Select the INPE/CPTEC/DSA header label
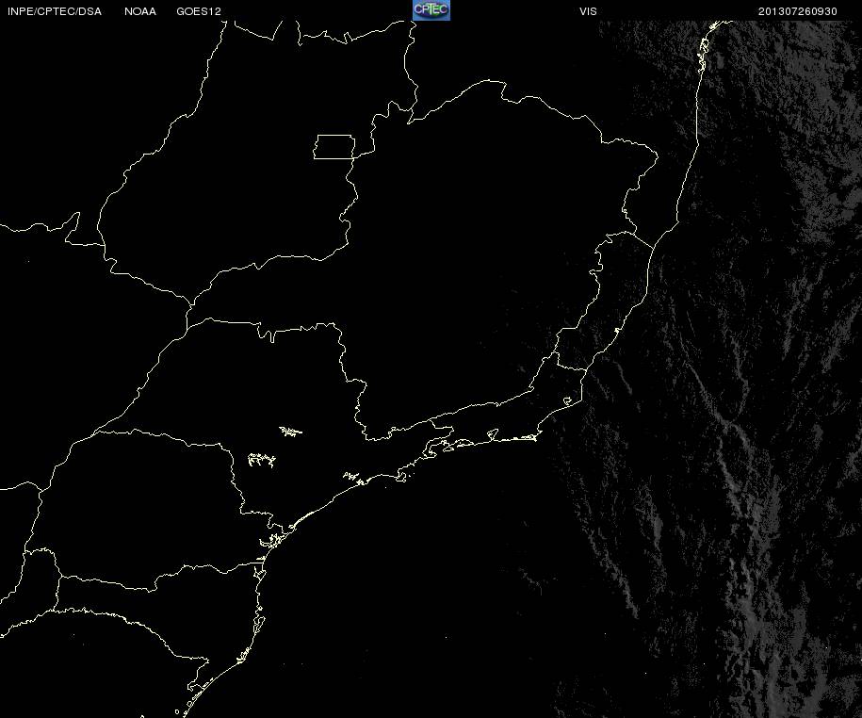 pos(55,11)
